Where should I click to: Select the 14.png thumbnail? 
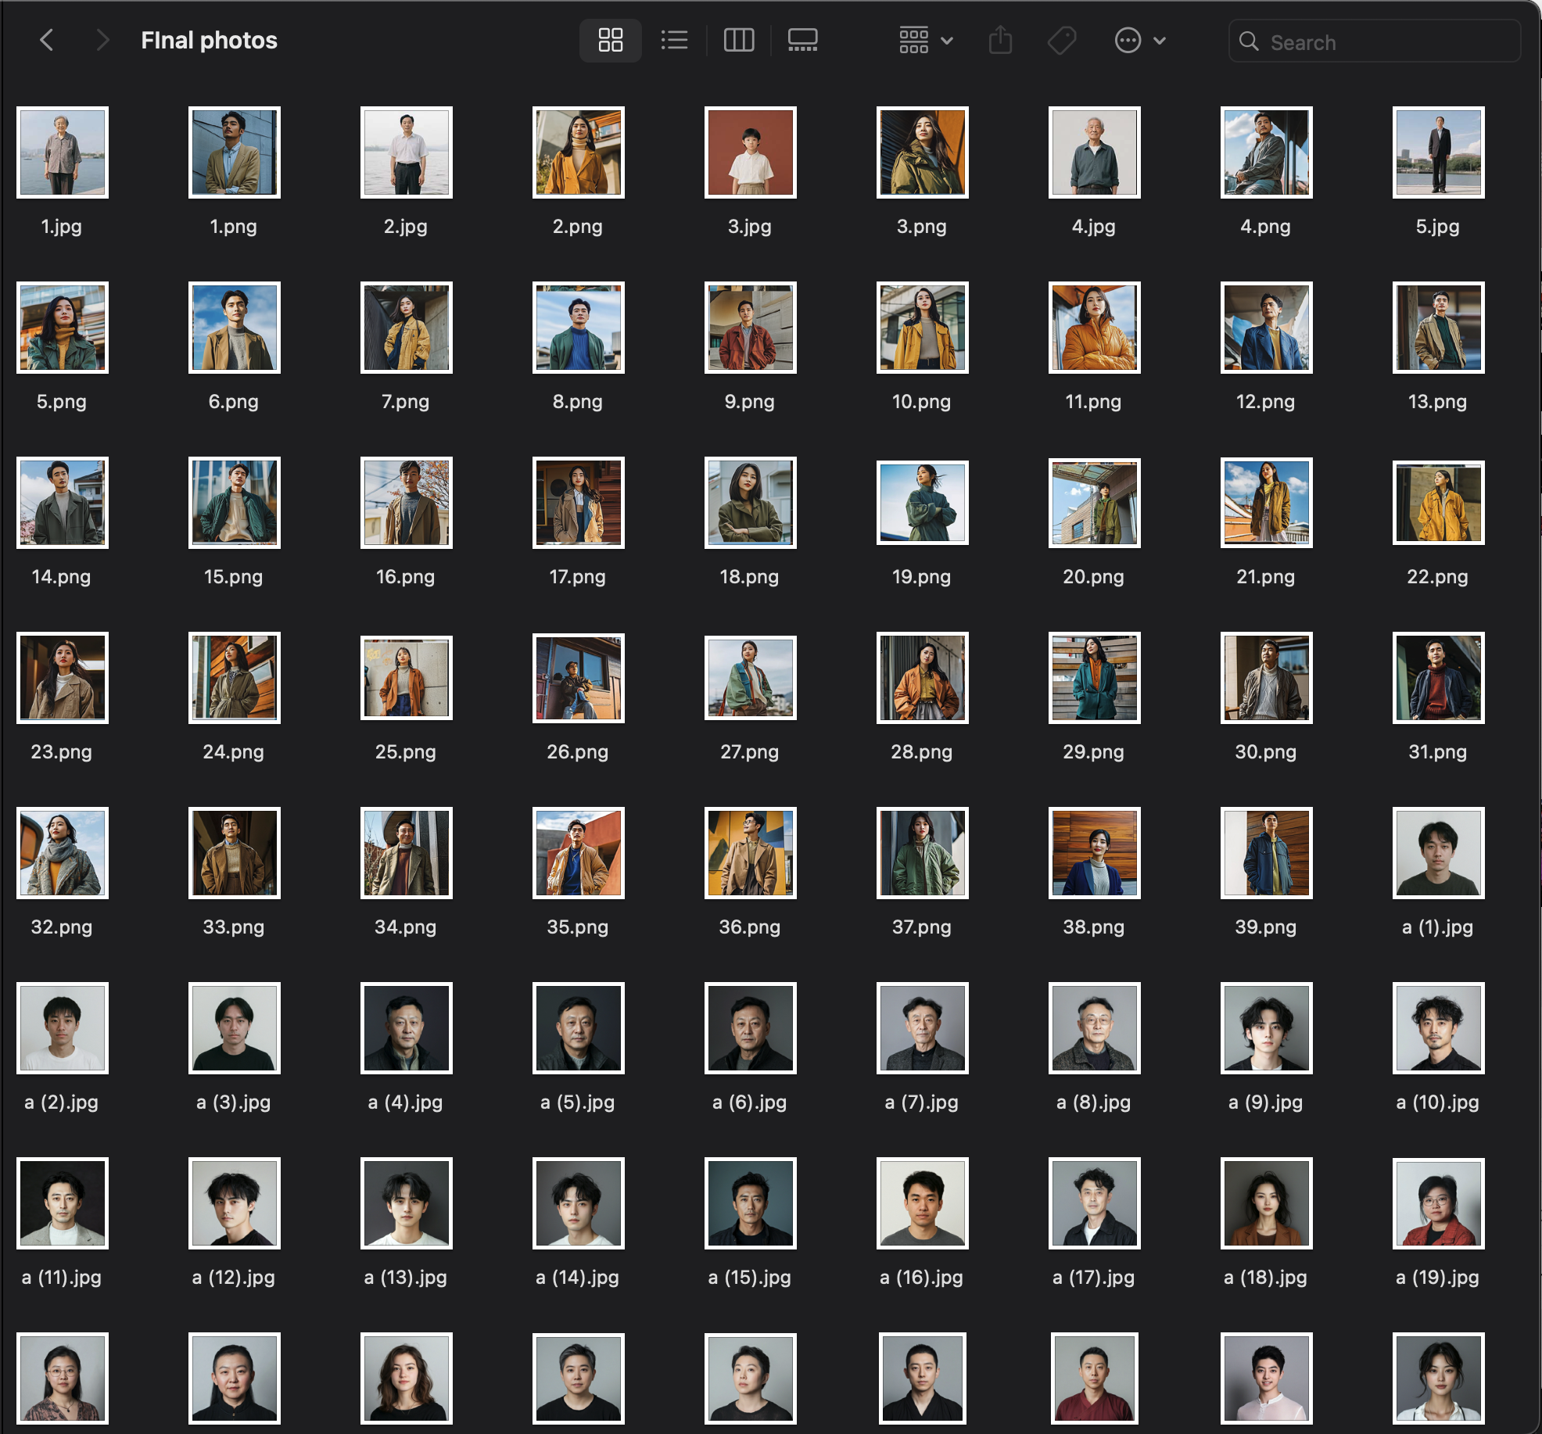[63, 503]
